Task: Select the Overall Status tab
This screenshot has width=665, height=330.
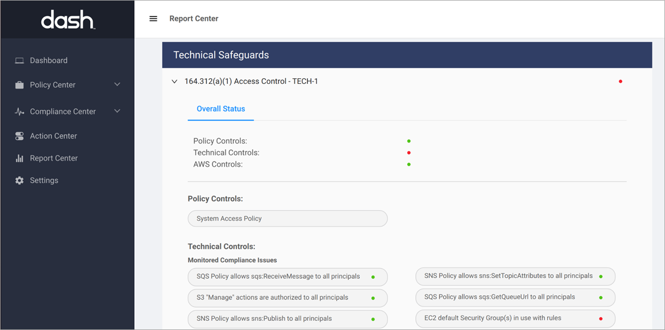Action: [221, 109]
